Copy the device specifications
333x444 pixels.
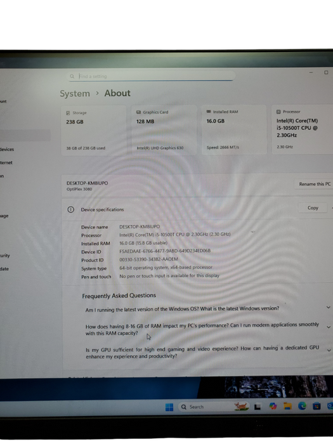click(313, 208)
